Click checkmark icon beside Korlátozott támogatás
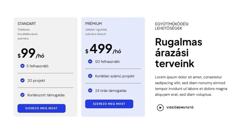 (22, 95)
